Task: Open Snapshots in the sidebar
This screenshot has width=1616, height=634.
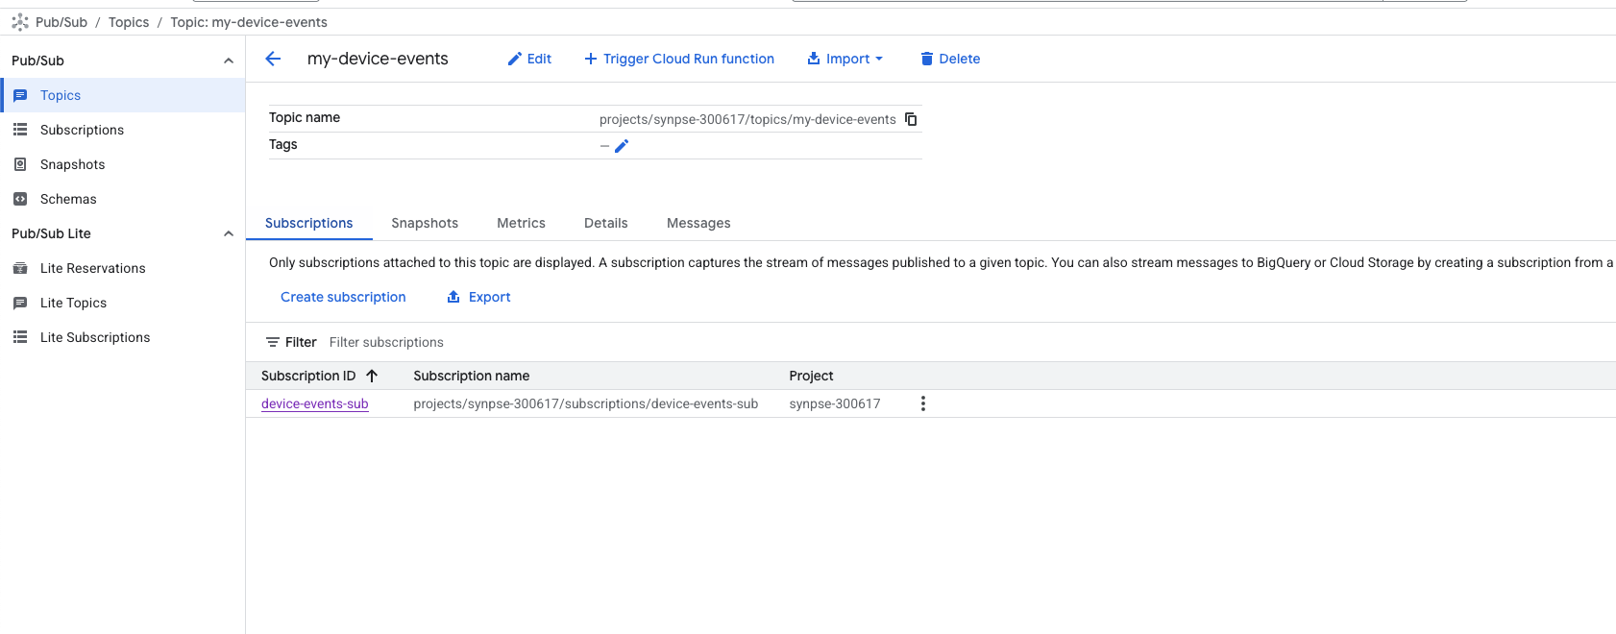Action: coord(122,164)
